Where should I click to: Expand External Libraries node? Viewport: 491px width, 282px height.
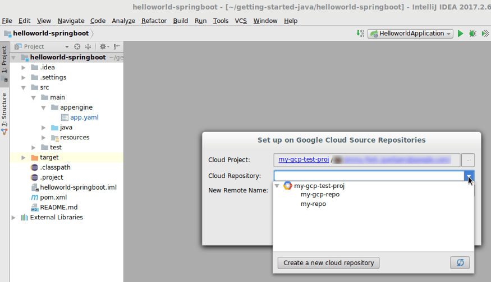coord(13,217)
